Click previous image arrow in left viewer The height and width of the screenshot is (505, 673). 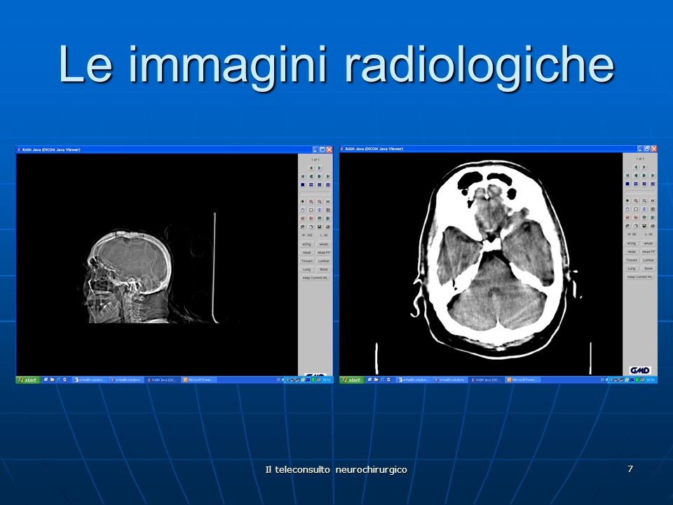(x=311, y=168)
